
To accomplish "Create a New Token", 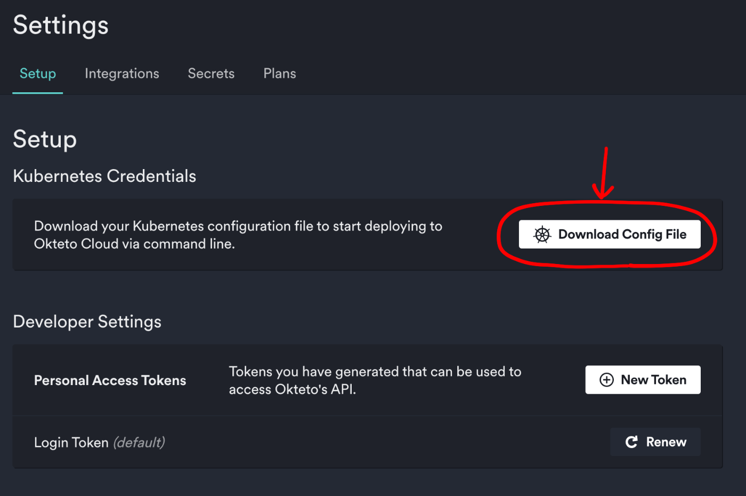I will 643,380.
